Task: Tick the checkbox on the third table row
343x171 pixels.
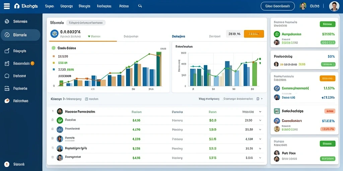Action: pos(53,129)
